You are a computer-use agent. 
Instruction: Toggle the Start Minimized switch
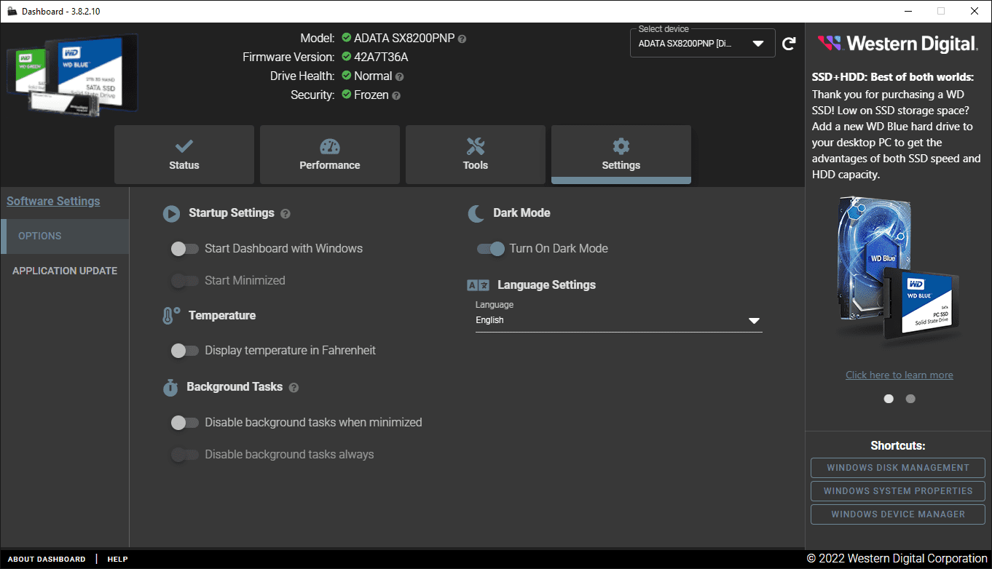click(185, 281)
